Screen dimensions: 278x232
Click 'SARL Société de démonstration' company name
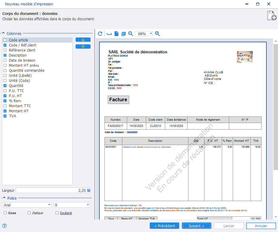pyautogui.click(x=138, y=52)
